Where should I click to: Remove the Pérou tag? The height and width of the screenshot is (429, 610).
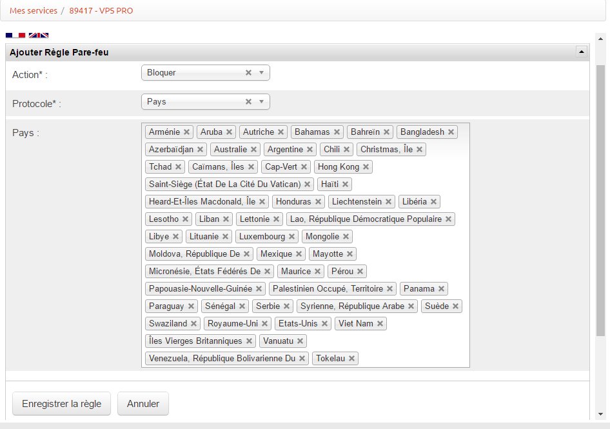(360, 272)
